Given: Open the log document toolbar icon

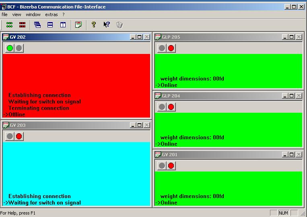Looking at the screenshot, I should tap(78, 25).
